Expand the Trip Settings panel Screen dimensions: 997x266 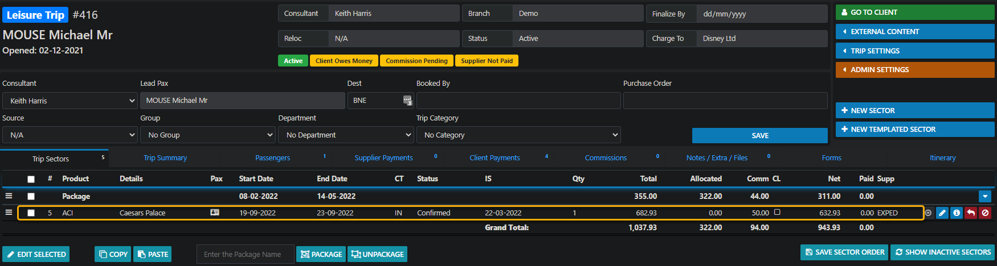[x=915, y=51]
